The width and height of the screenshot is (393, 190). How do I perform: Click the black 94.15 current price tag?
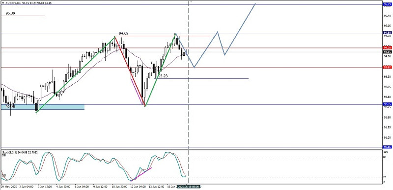[387, 52]
